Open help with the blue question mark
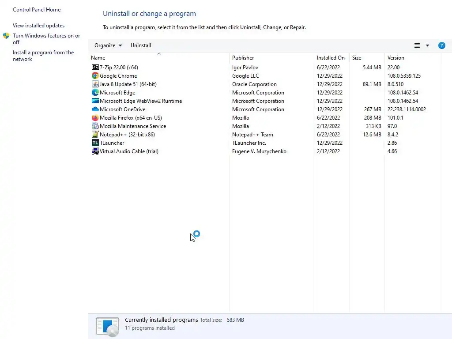 441,45
